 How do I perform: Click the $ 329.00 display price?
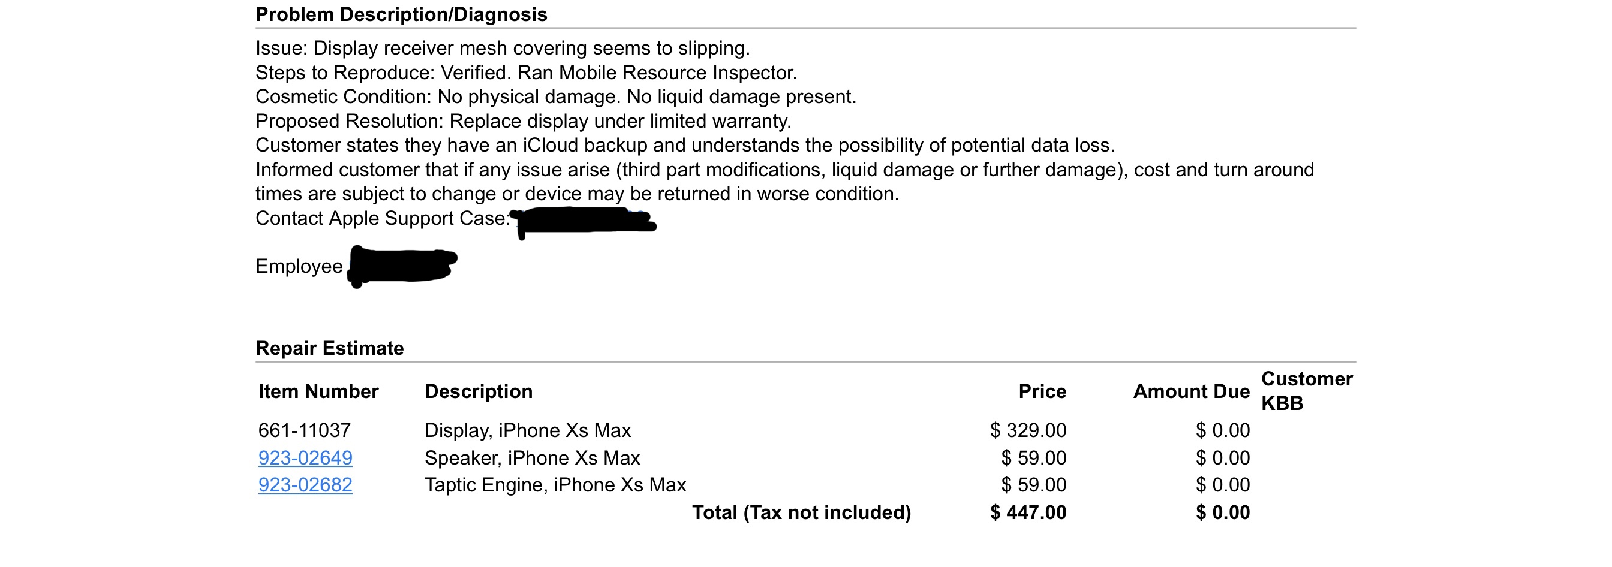click(1028, 430)
